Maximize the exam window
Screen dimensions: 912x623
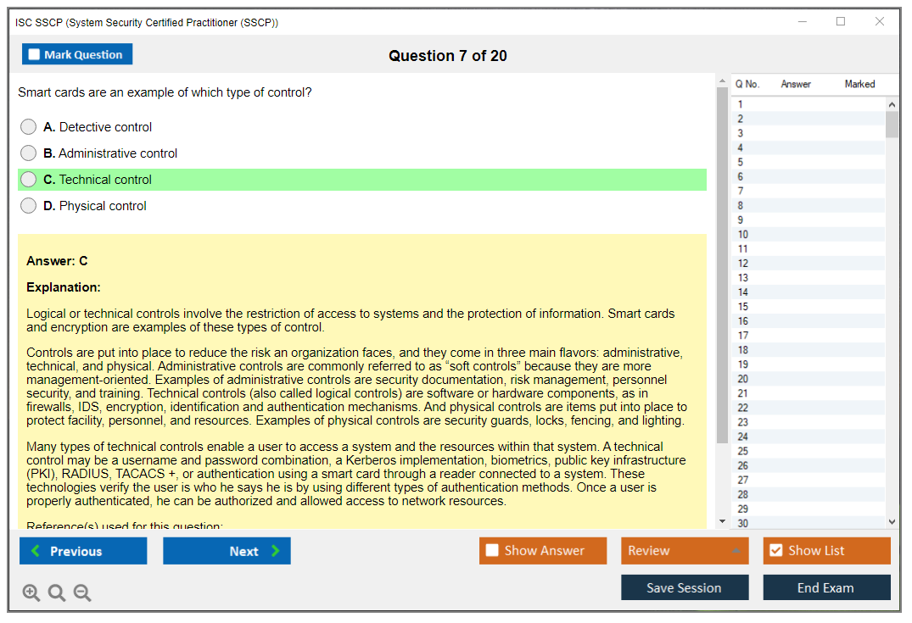[x=841, y=22]
